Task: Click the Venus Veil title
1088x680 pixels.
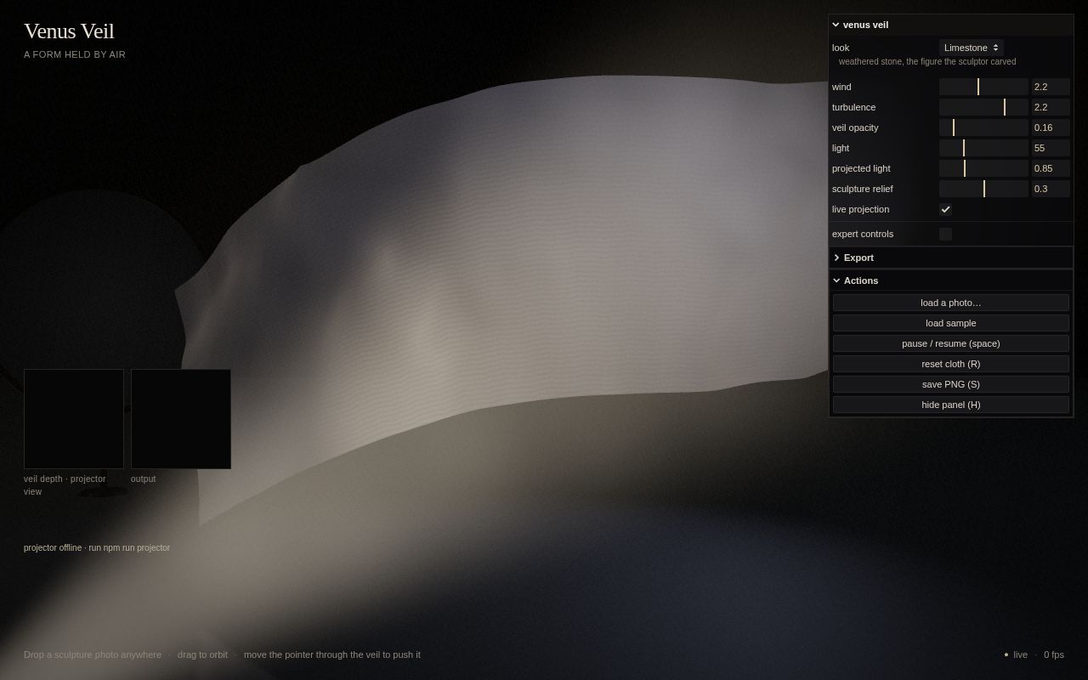Action: pyautogui.click(x=69, y=31)
